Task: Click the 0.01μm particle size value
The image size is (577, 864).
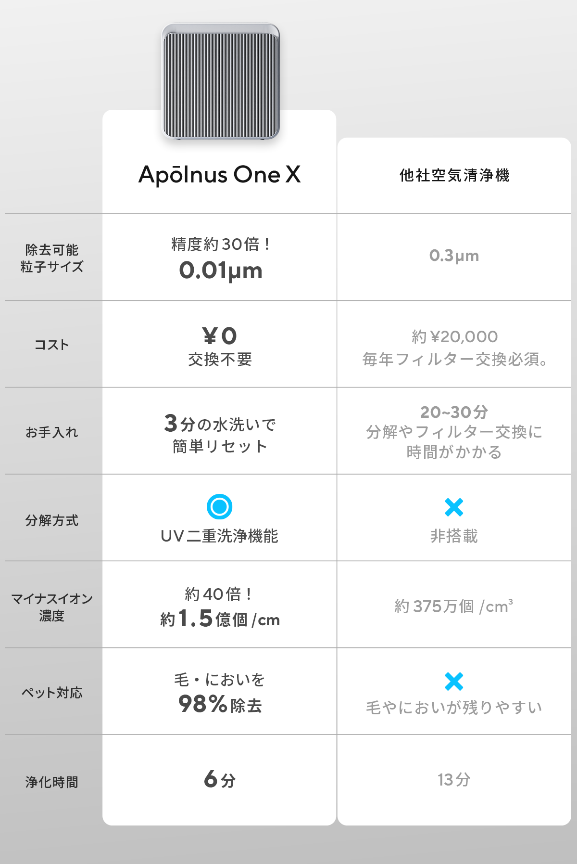Action: pyautogui.click(x=221, y=271)
